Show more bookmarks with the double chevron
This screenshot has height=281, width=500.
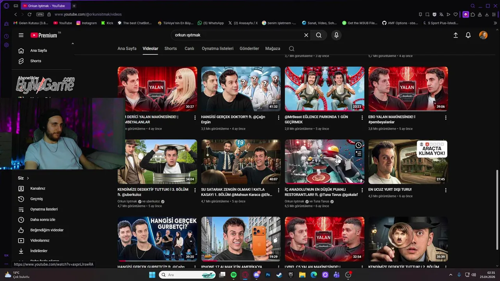(495, 23)
